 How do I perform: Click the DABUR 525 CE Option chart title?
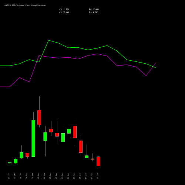click(x=25, y=6)
